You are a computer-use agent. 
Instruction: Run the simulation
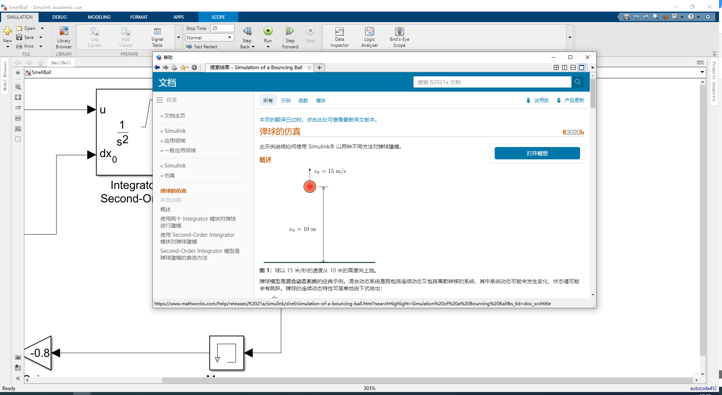[268, 31]
